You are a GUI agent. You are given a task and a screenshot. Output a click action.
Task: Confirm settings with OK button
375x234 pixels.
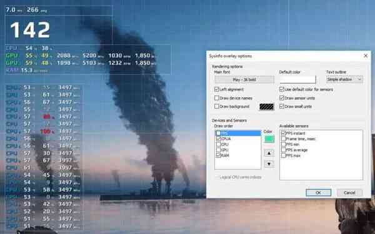(x=318, y=193)
